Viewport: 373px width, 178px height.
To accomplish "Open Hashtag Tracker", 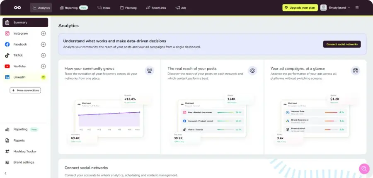I will click(25, 151).
